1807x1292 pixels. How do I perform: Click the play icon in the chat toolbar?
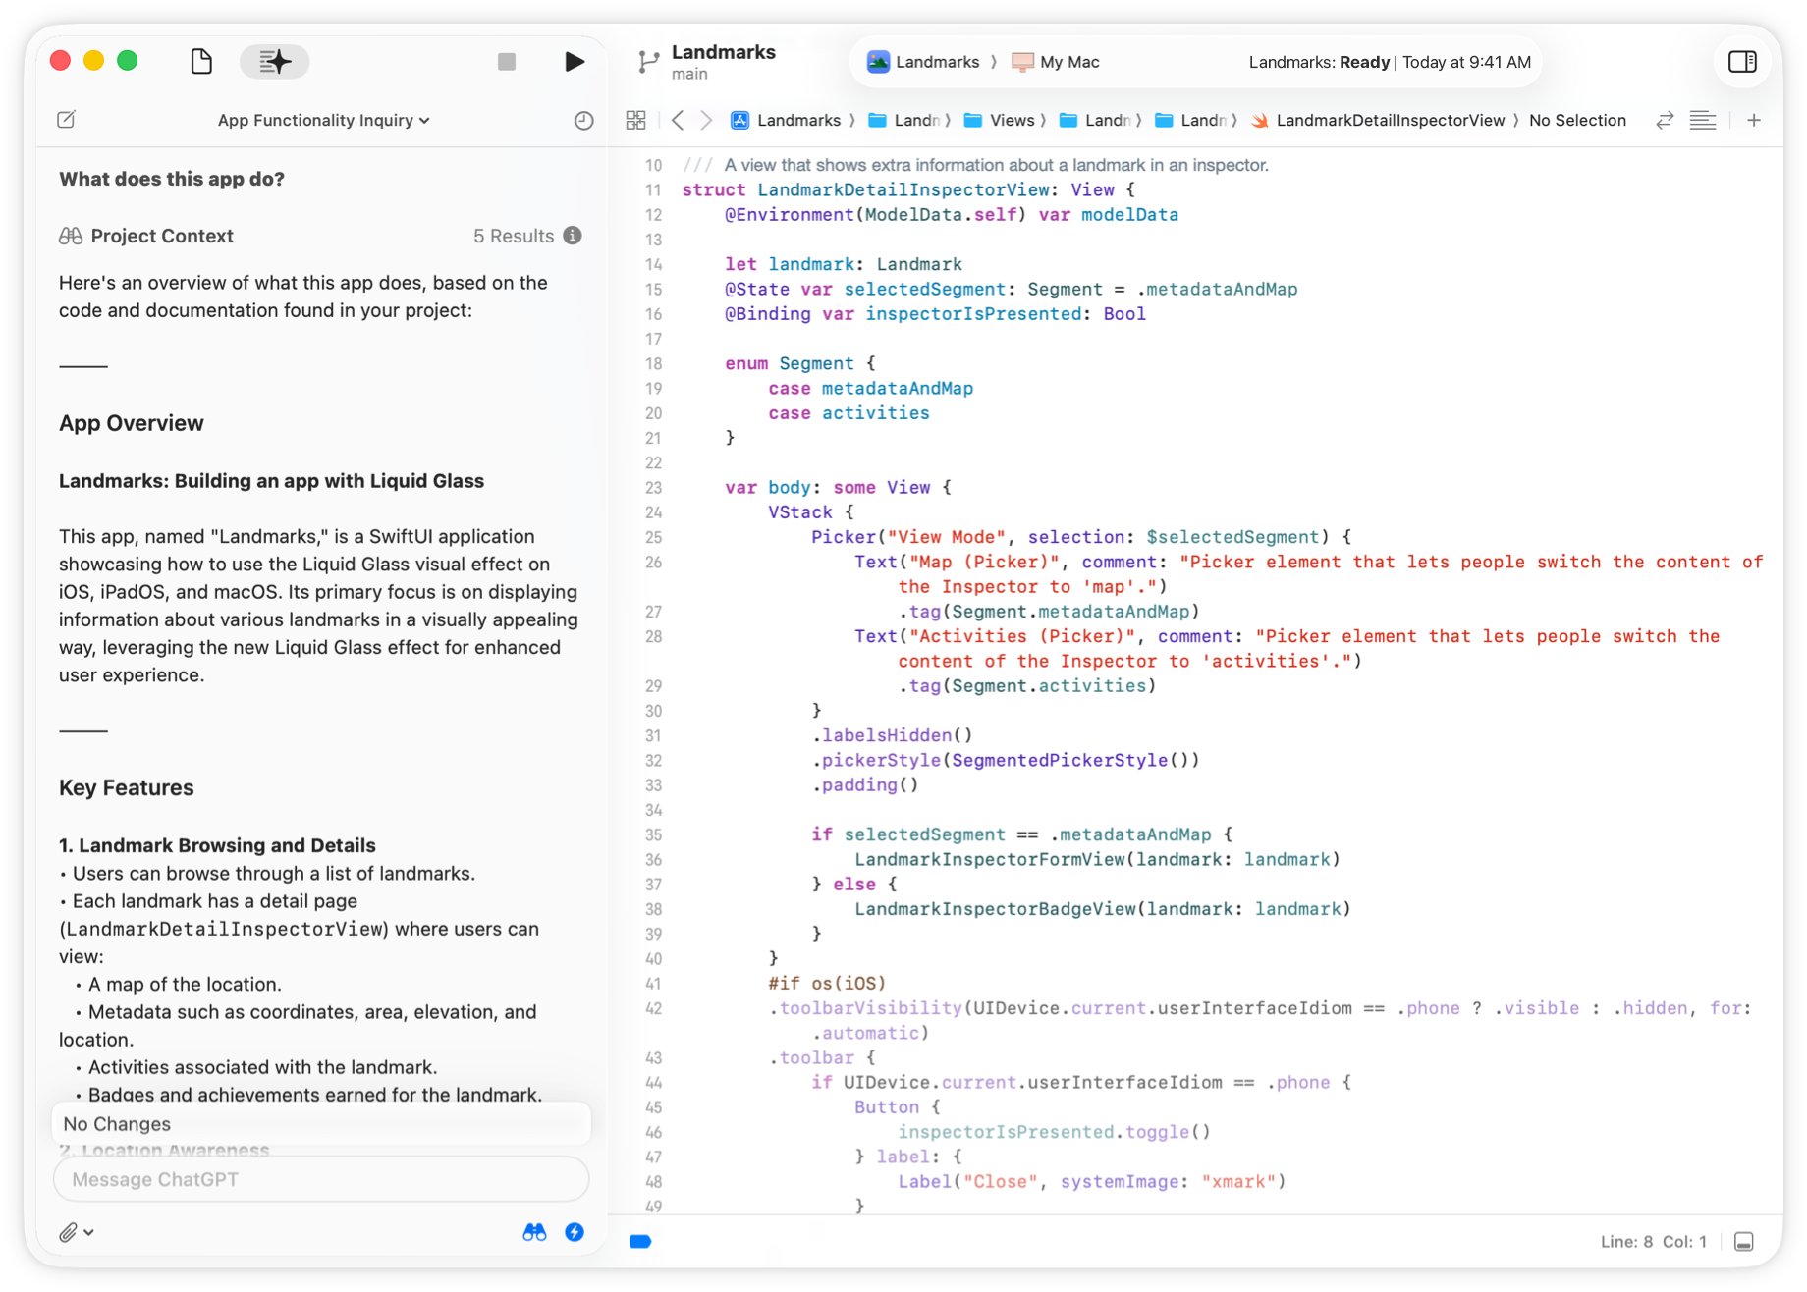tap(575, 61)
